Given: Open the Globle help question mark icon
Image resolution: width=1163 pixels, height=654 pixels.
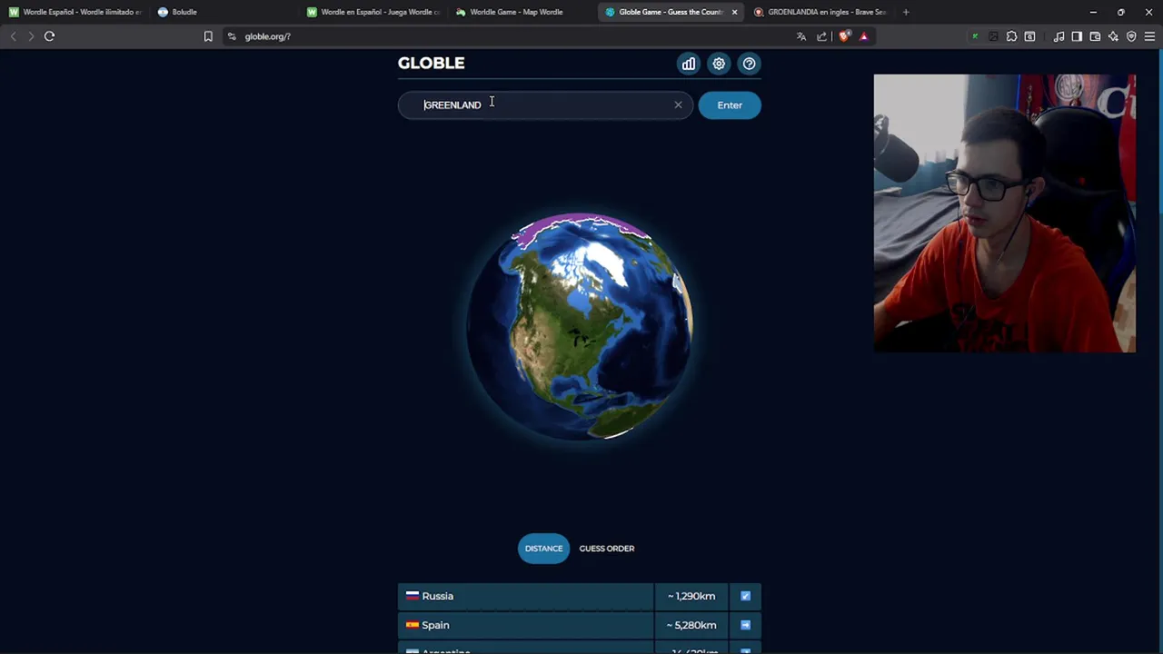Looking at the screenshot, I should tap(749, 64).
